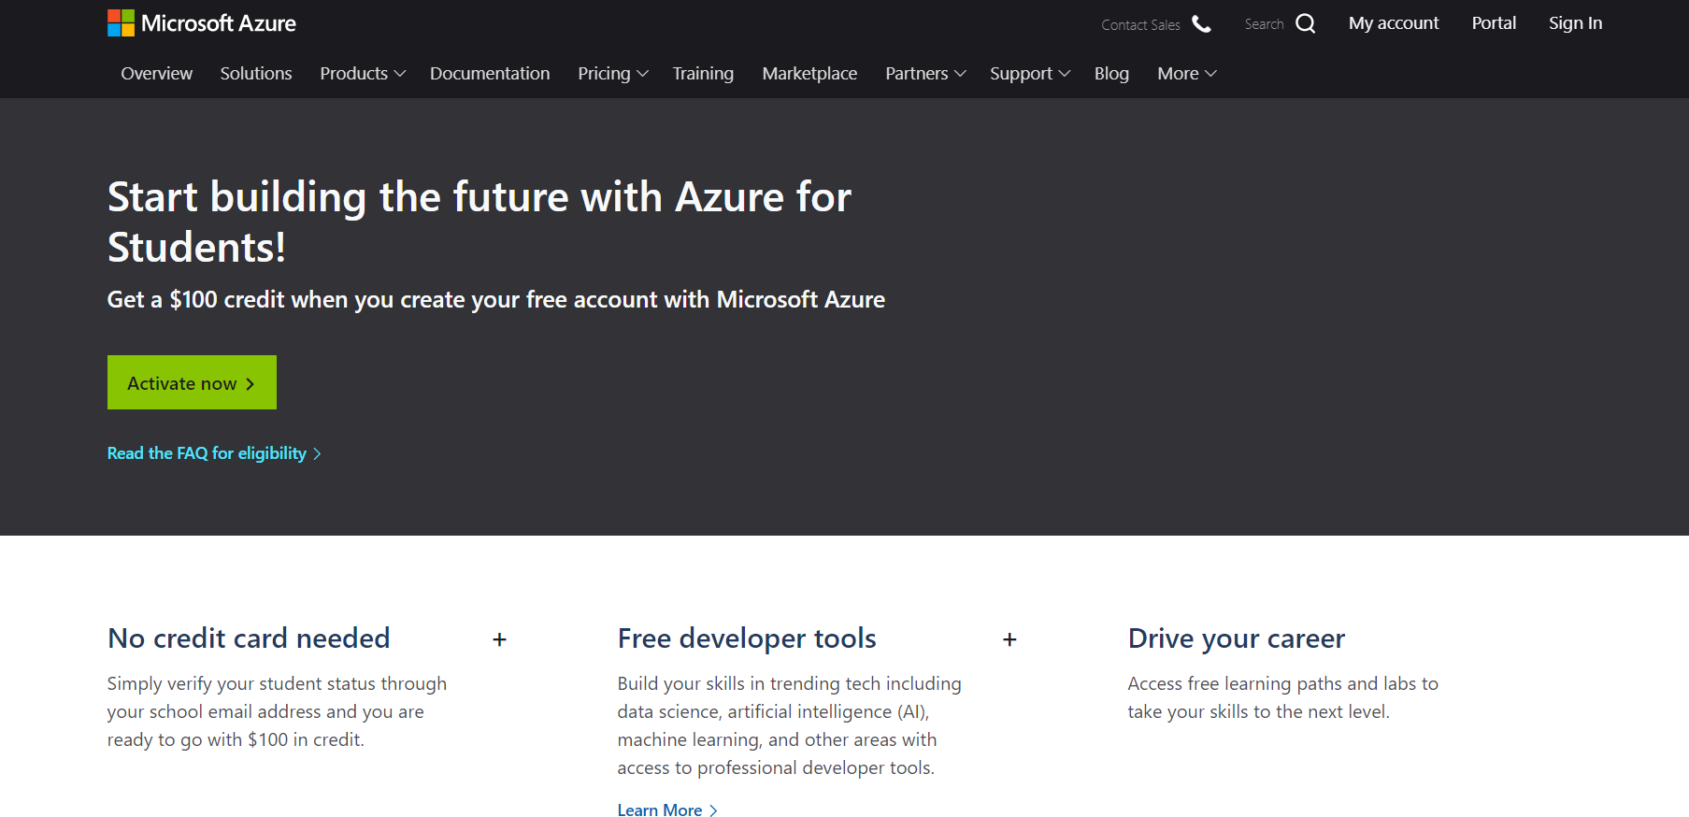Open My account
The image size is (1689, 817).
coord(1394,23)
